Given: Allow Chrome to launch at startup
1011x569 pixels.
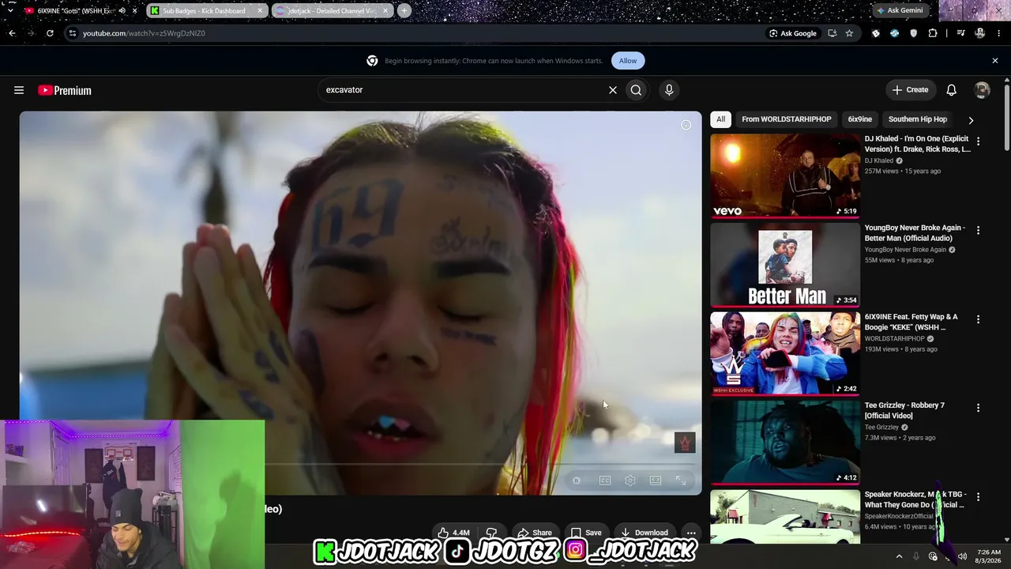Looking at the screenshot, I should click(x=628, y=61).
